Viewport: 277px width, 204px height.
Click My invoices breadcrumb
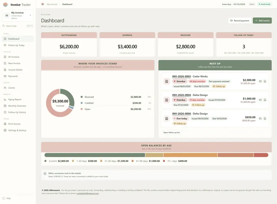click(x=52, y=4)
